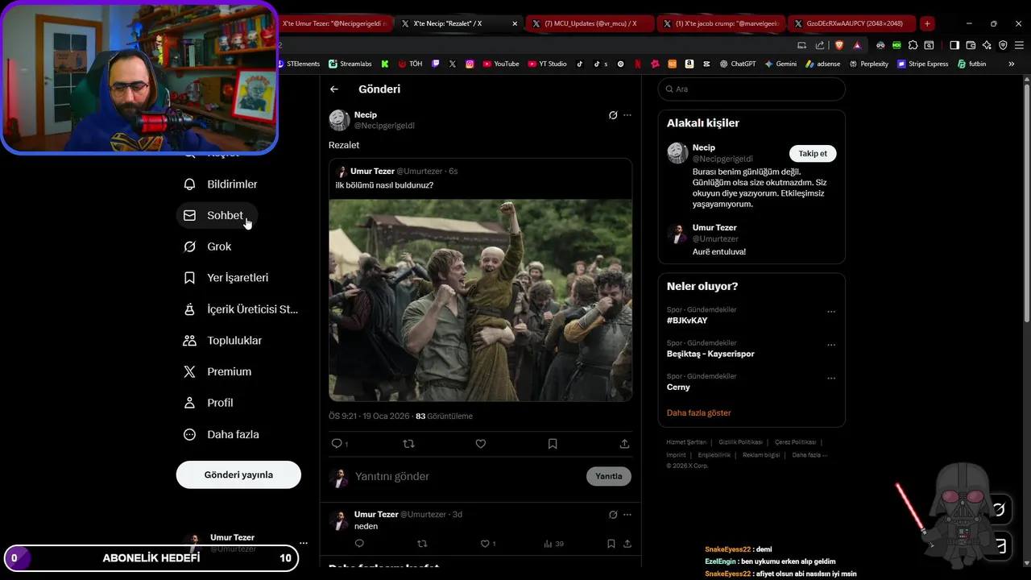
Task: View analytics of 'neden' comment
Action: coord(553,544)
